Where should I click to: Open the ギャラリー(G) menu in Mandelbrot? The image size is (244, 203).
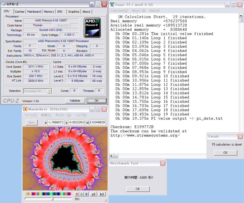(63, 115)
